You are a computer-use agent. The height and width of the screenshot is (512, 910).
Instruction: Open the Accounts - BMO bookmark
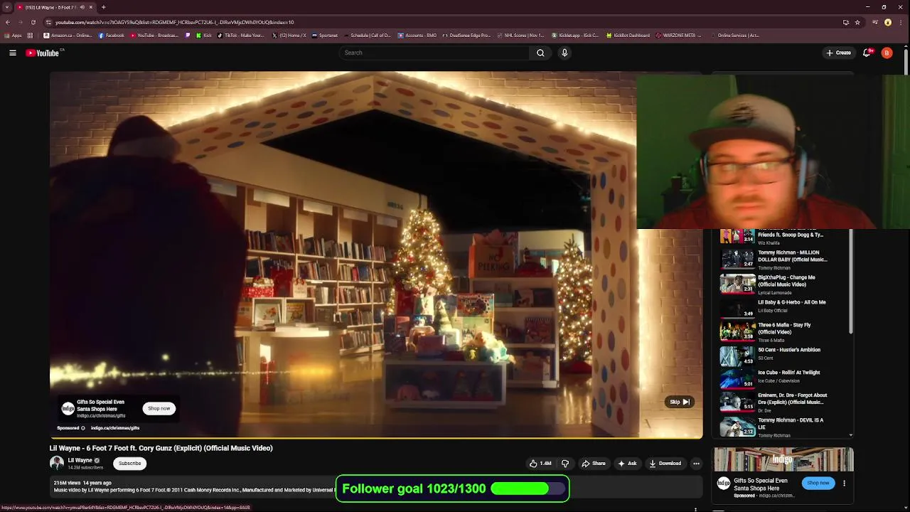pos(417,35)
